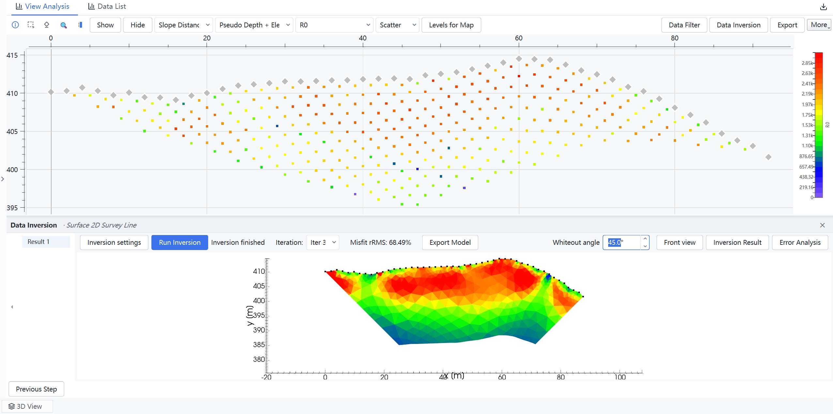Click the Front view button
833x414 pixels.
(680, 243)
